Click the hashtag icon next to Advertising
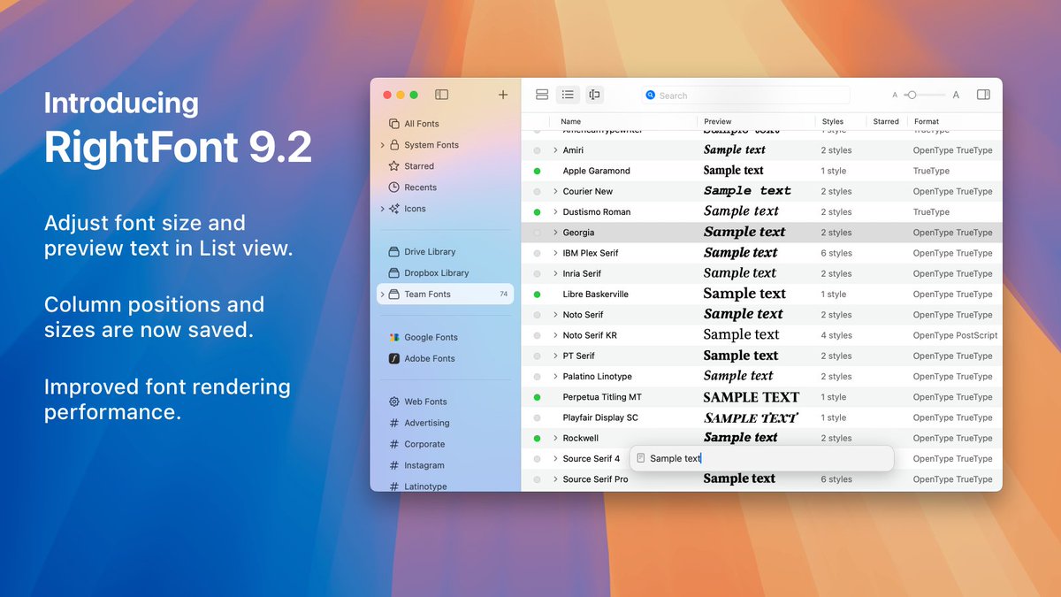 coord(394,423)
